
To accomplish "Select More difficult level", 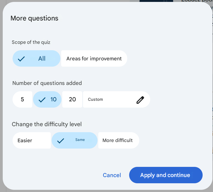I will (119, 140).
